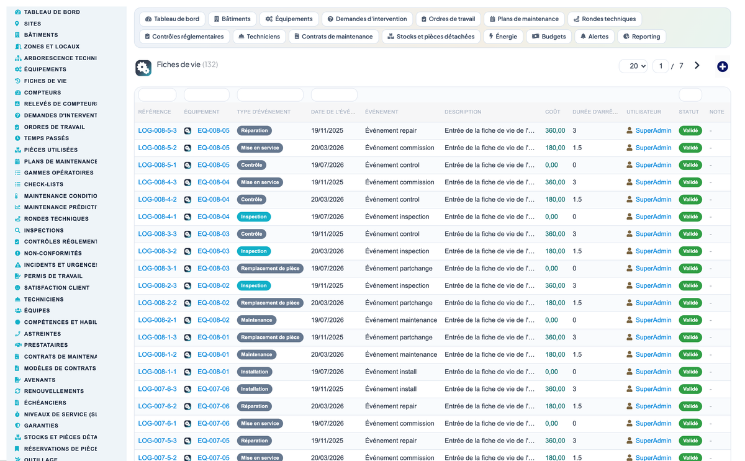Click the Fiches de vie gear icon
The height and width of the screenshot is (461, 745).
tap(143, 68)
